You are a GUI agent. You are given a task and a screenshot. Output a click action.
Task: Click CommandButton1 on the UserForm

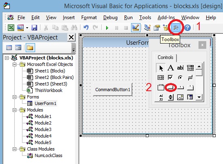(113, 90)
